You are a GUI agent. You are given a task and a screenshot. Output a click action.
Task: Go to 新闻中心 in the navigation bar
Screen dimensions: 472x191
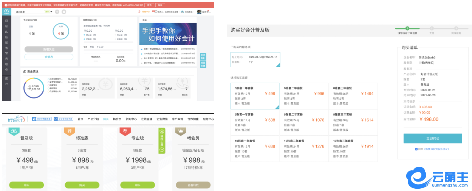coord(131,119)
